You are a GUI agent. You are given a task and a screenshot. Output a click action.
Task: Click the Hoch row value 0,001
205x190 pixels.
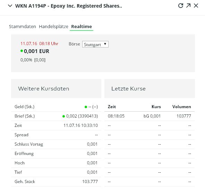tap(92, 163)
